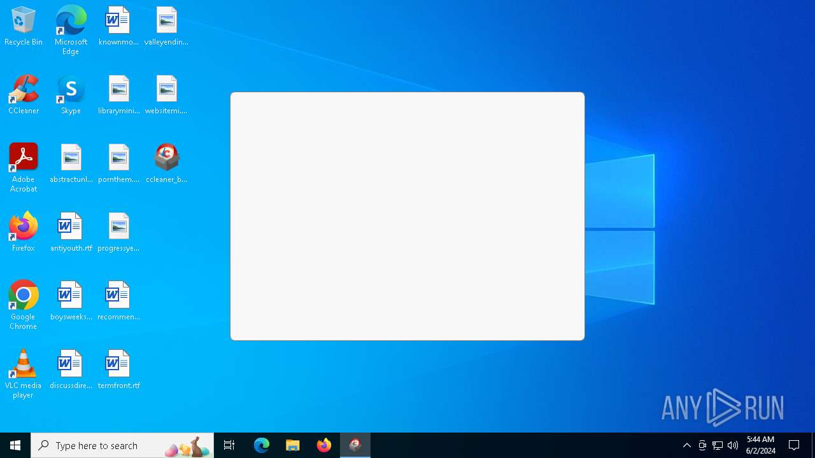Click Show desktop sliver at taskbar end
The height and width of the screenshot is (458, 815).
coord(813,445)
